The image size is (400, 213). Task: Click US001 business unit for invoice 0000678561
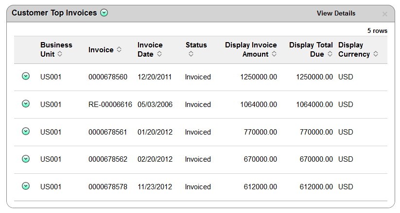pyautogui.click(x=51, y=132)
